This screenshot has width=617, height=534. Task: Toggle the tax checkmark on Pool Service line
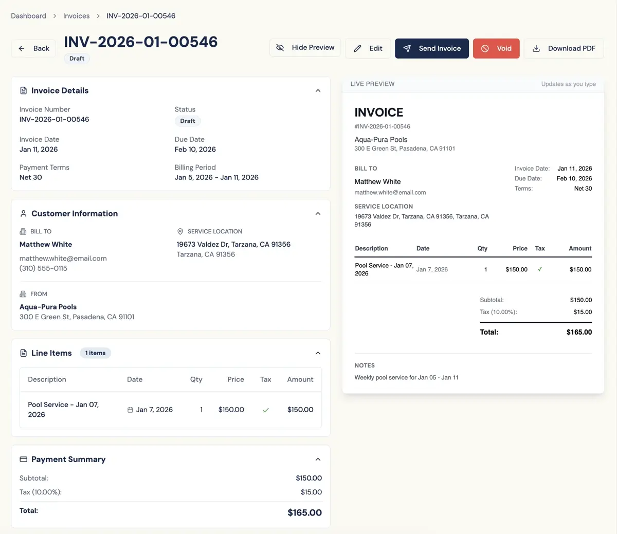pos(265,410)
